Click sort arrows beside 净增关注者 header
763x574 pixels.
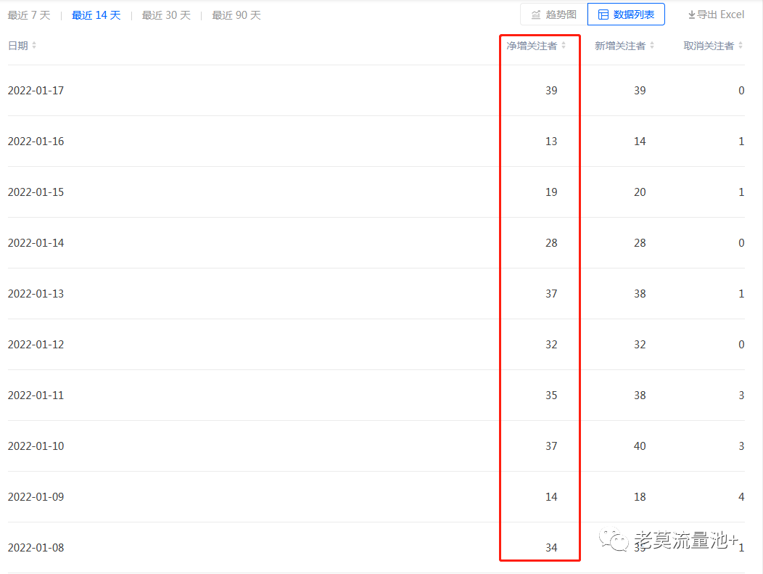coord(564,46)
